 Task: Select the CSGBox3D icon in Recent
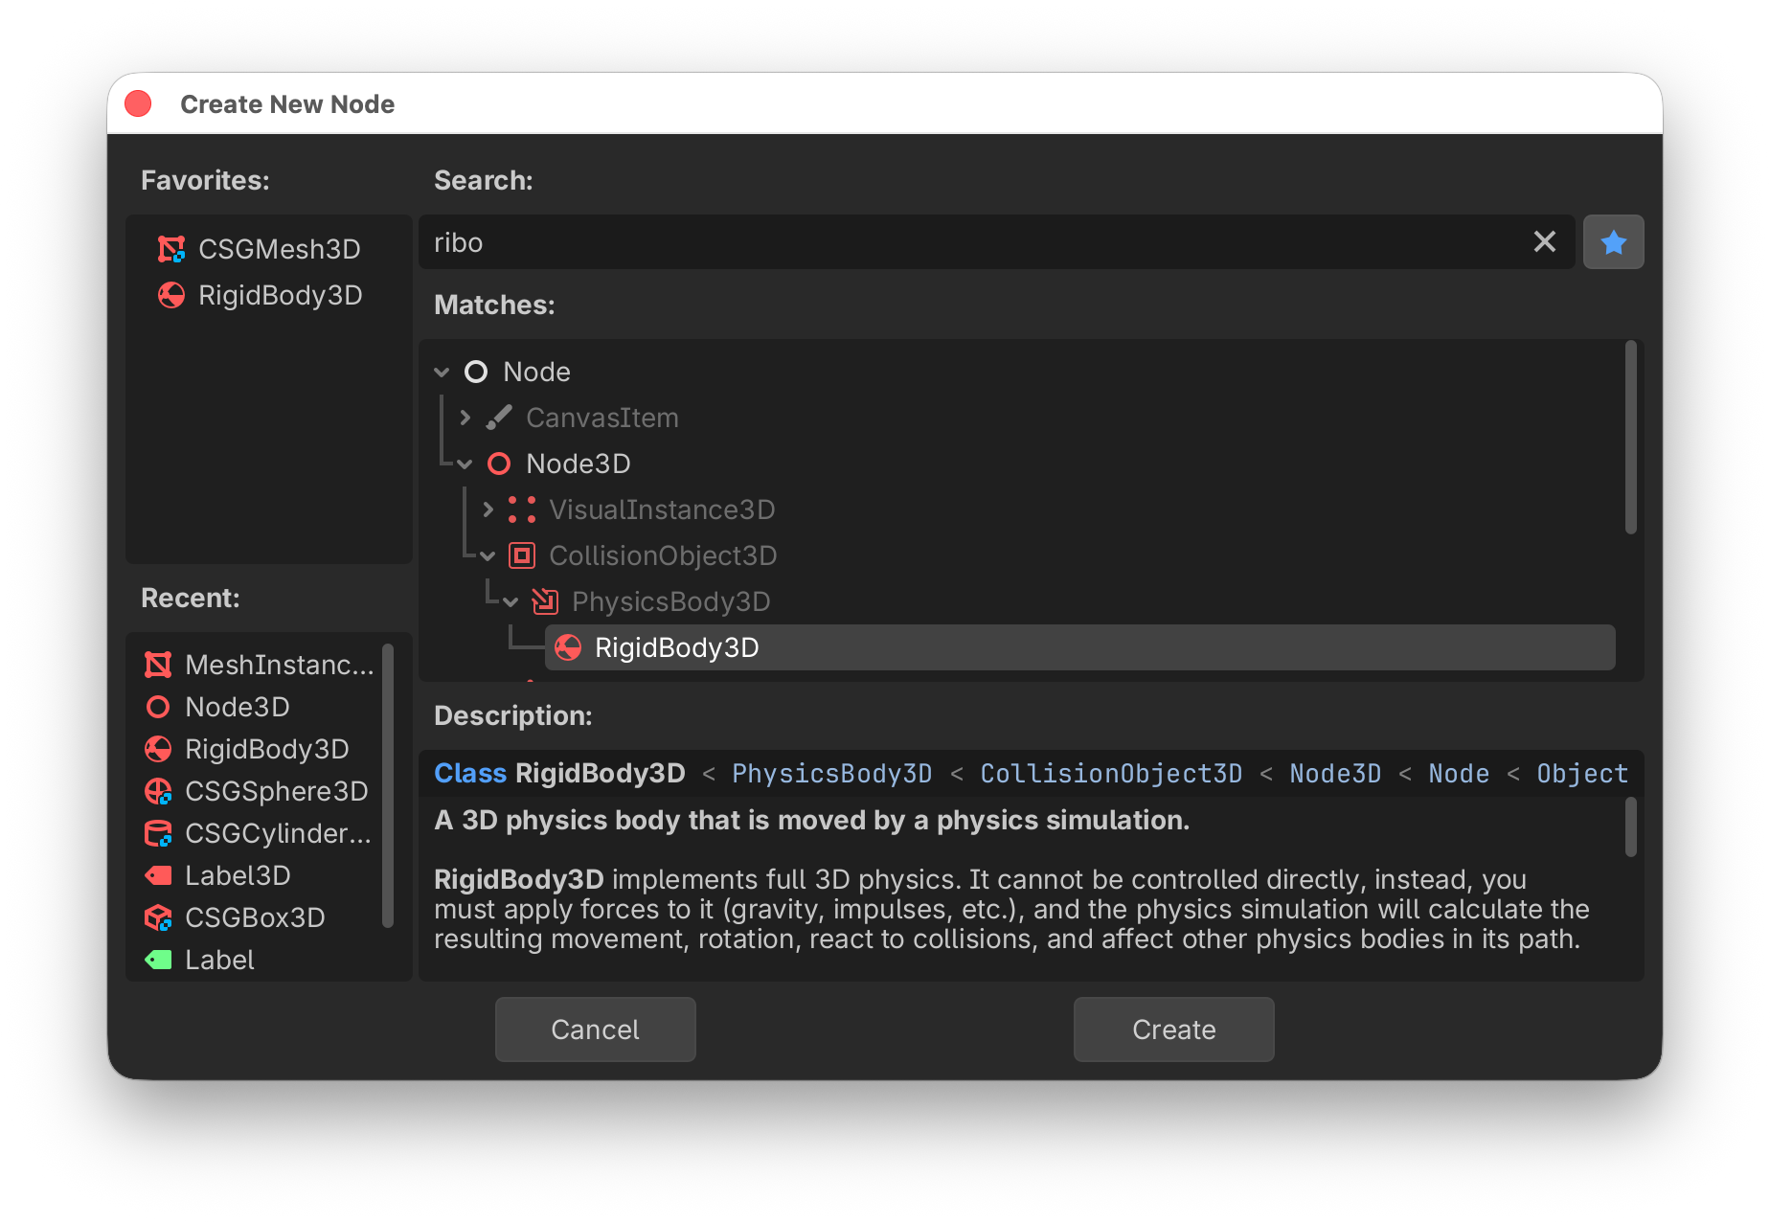point(158,917)
